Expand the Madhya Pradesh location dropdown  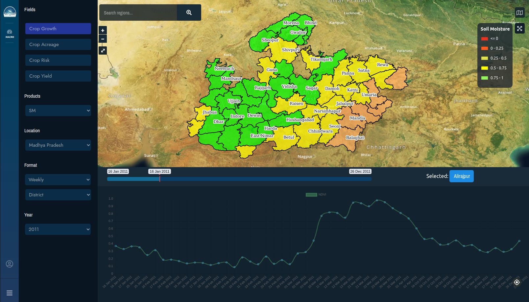click(x=58, y=145)
